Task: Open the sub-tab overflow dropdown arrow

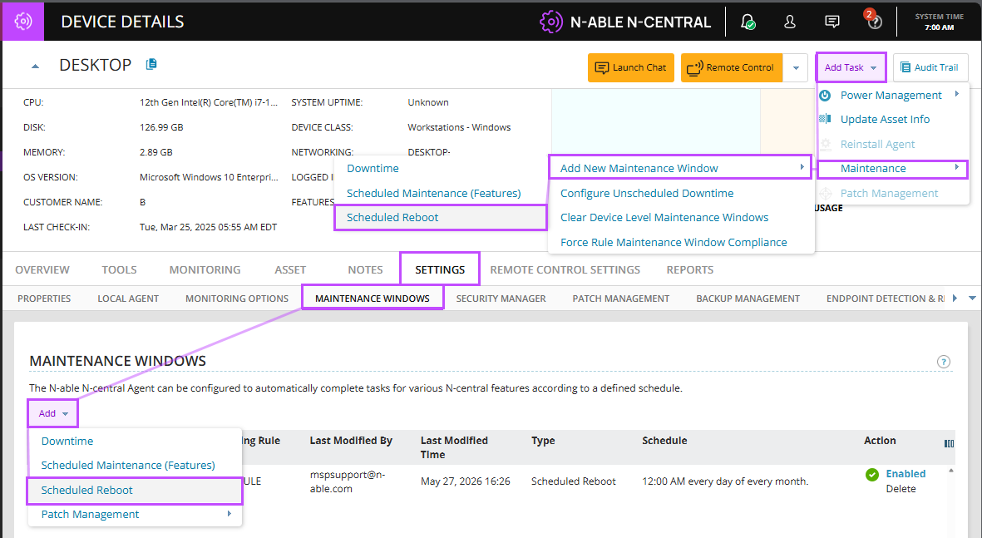Action: point(972,299)
